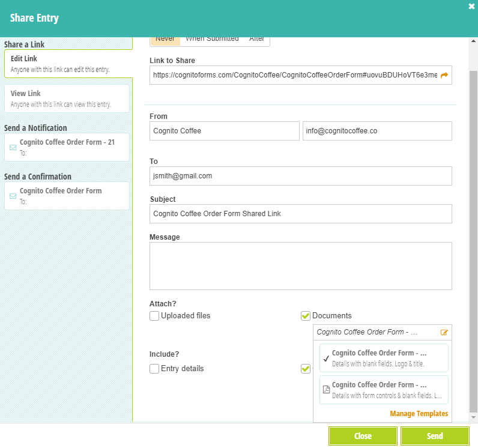Enable the Uploaded files checkbox

click(x=154, y=316)
